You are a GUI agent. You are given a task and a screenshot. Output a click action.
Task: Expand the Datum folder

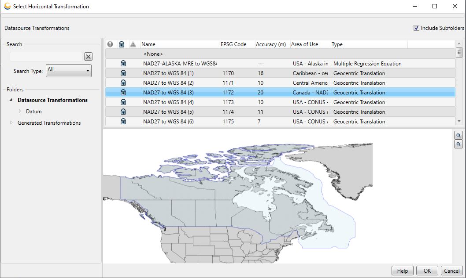coord(20,111)
